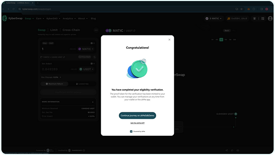Select the Lowest Gas option

[82, 84]
